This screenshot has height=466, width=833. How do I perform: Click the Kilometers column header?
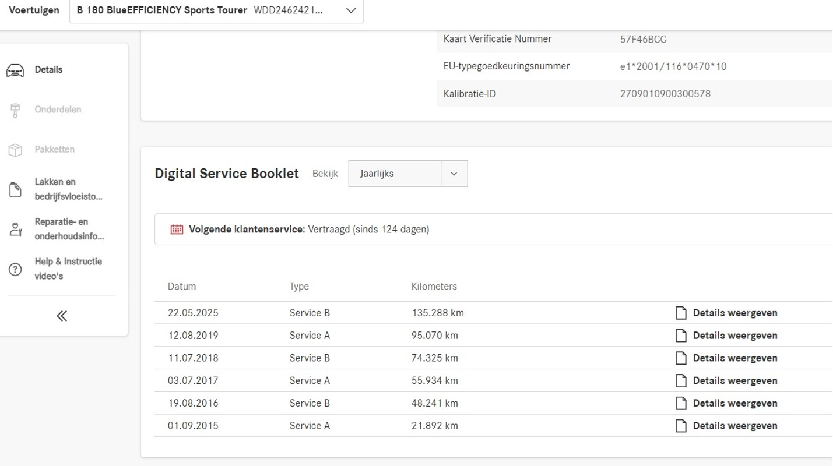point(434,287)
